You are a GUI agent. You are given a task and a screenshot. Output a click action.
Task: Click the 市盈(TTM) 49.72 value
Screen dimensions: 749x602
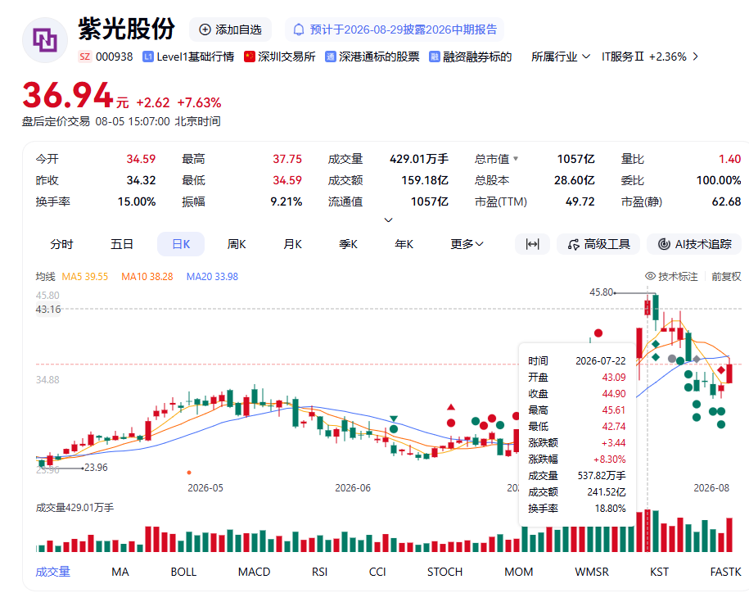(580, 201)
